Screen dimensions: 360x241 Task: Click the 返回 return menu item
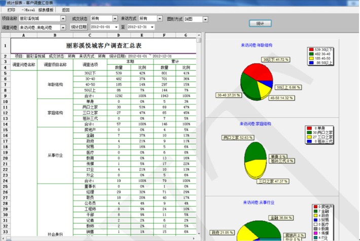(66, 10)
